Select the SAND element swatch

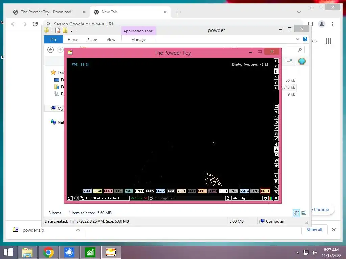coord(202,191)
